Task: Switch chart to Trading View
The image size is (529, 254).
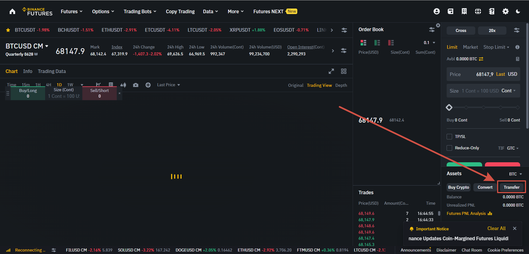Action: tap(319, 85)
